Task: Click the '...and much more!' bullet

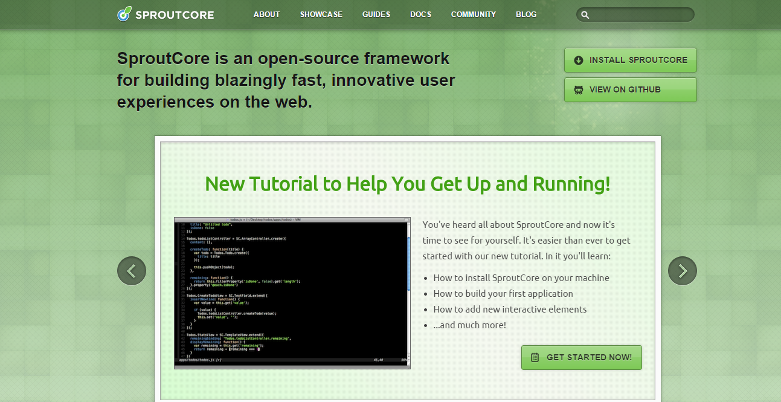Action: 469,325
